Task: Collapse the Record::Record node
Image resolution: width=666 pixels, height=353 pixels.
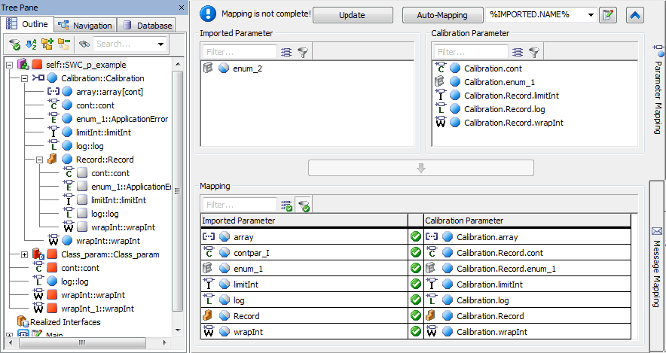Action: pos(39,160)
